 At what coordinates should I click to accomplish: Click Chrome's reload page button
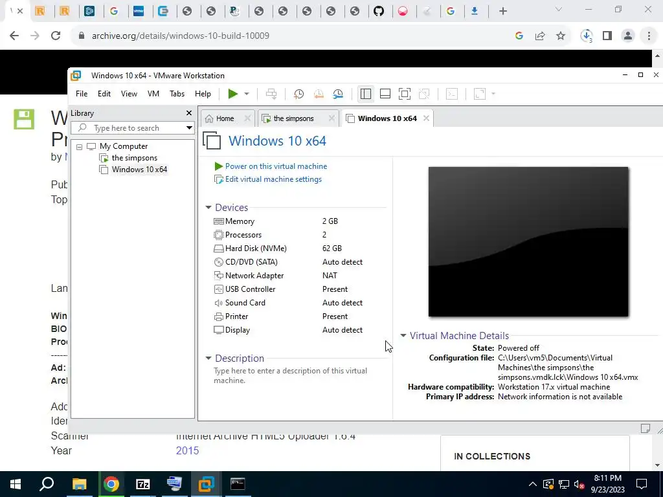[56, 36]
